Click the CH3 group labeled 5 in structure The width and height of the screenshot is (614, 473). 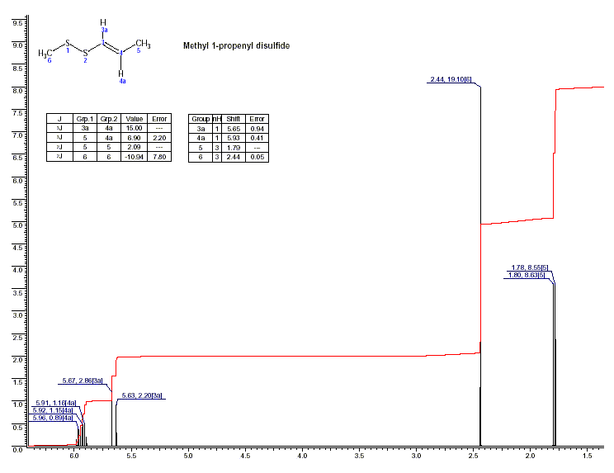(x=142, y=44)
